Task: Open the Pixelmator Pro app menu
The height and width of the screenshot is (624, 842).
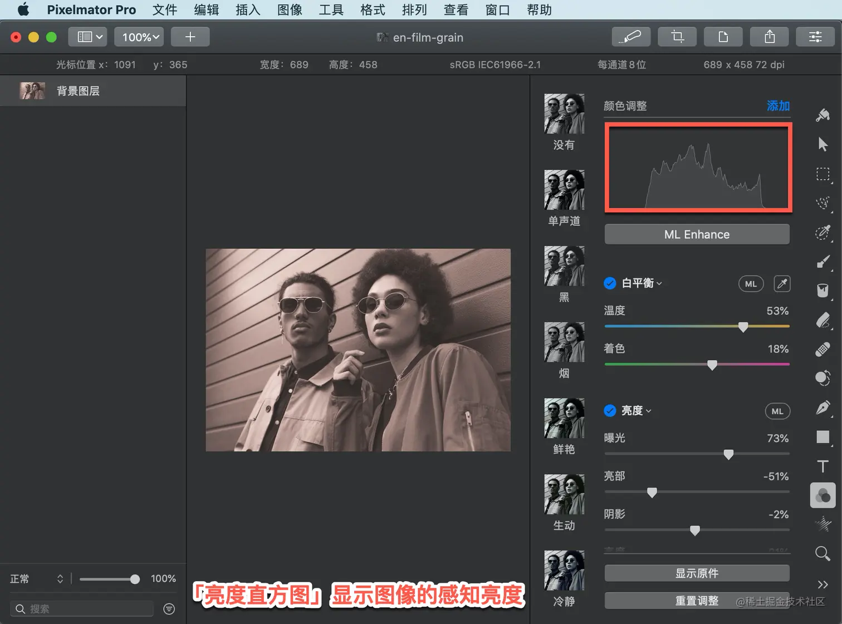Action: tap(91, 9)
